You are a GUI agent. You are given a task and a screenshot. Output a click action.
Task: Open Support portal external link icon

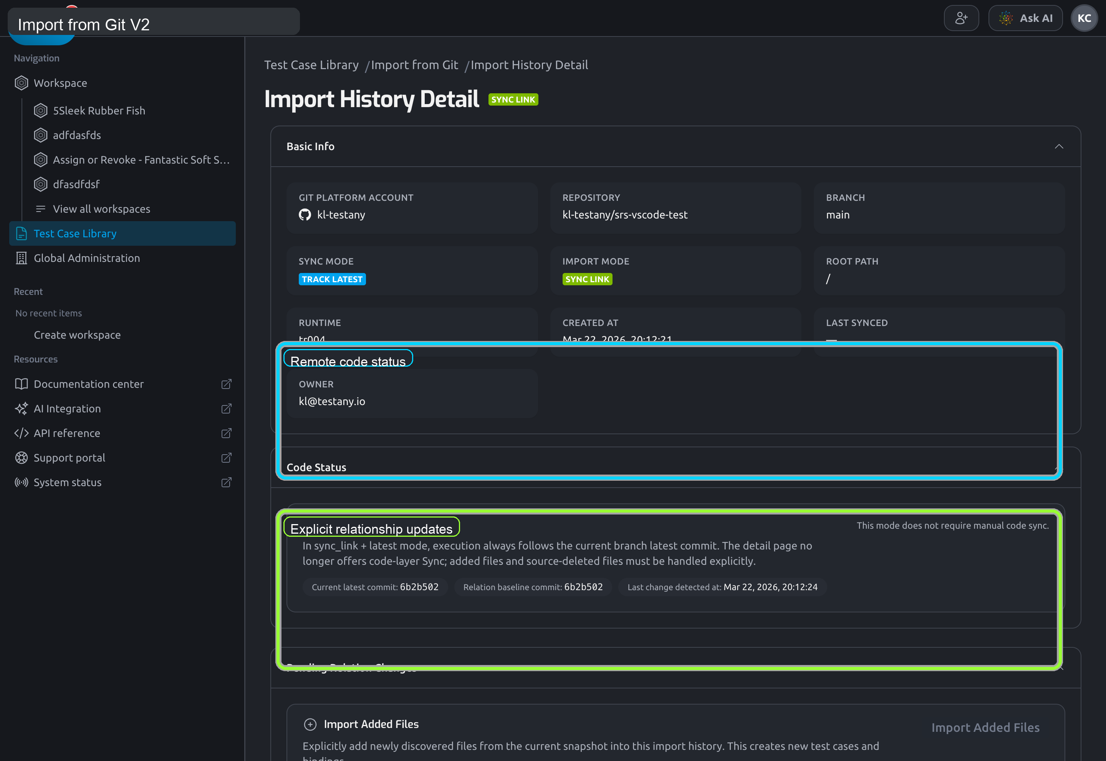tap(227, 458)
